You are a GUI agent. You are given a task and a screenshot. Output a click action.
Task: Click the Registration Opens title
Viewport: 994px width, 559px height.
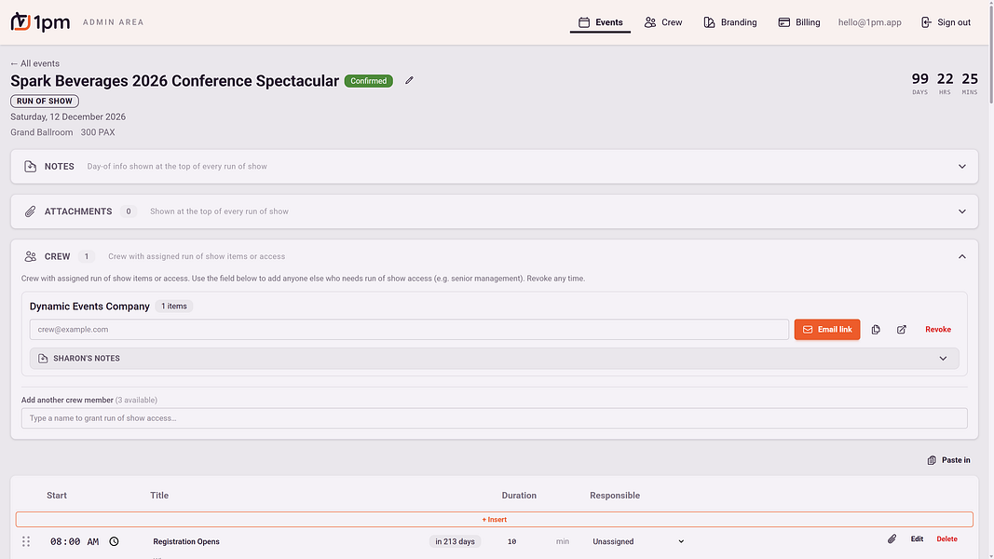tap(186, 542)
